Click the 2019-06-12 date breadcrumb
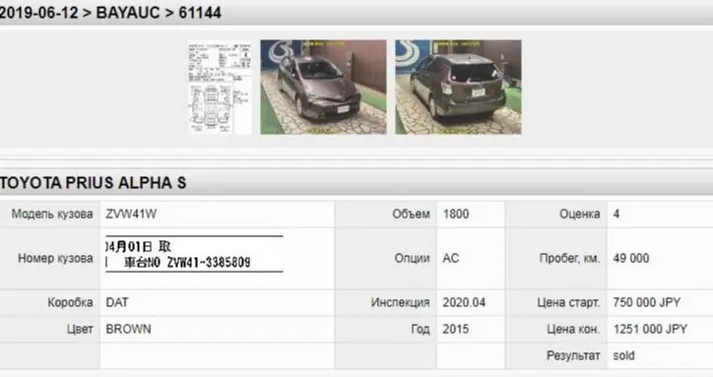Screen dimensions: 713x377 (39, 13)
